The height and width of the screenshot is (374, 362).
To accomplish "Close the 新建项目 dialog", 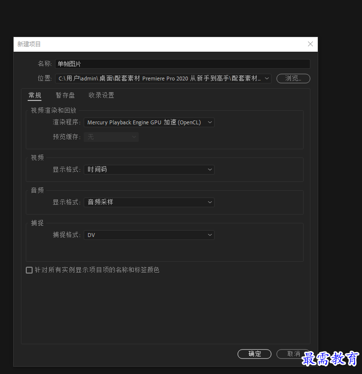I will click(310, 44).
